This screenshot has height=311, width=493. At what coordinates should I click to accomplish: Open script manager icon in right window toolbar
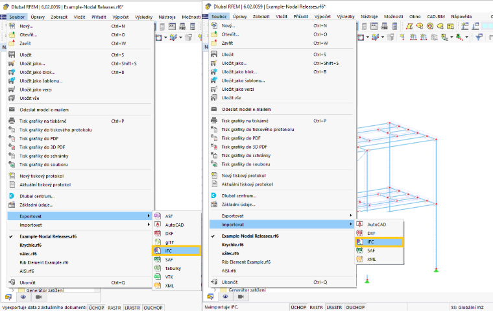[385, 26]
